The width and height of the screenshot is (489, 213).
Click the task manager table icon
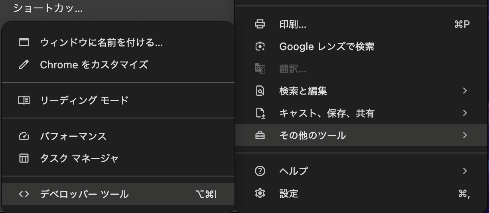[24, 159]
